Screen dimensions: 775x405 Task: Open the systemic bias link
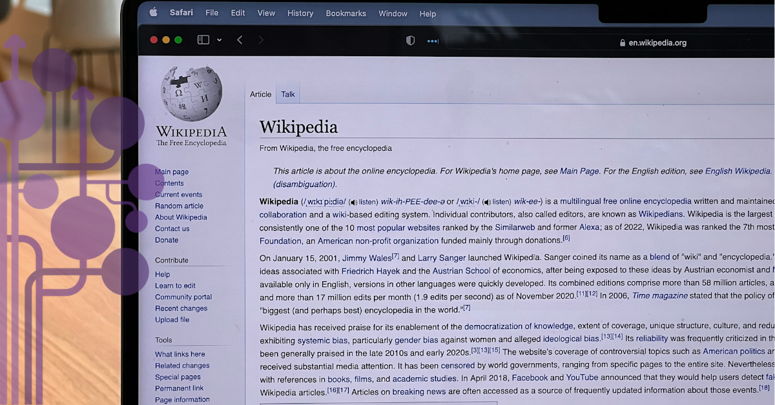coord(322,340)
